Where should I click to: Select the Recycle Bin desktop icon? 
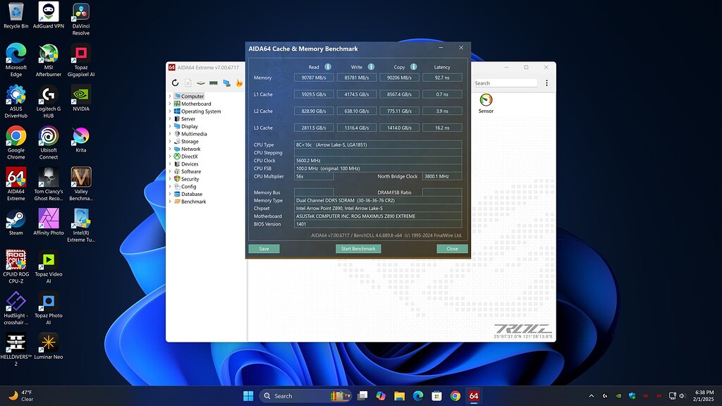tap(16, 16)
